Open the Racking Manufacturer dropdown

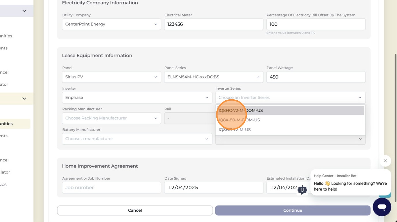111,118
